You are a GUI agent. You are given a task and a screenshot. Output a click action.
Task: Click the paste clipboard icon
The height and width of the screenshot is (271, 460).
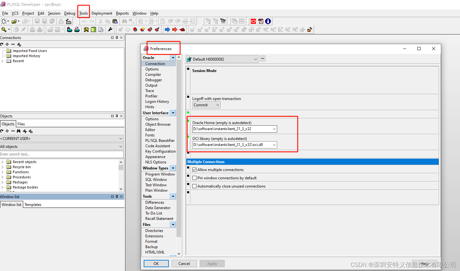(x=115, y=21)
